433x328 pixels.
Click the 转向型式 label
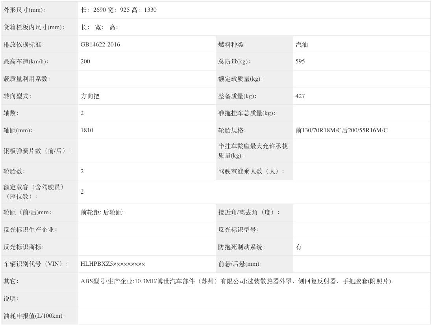pyautogui.click(x=17, y=96)
